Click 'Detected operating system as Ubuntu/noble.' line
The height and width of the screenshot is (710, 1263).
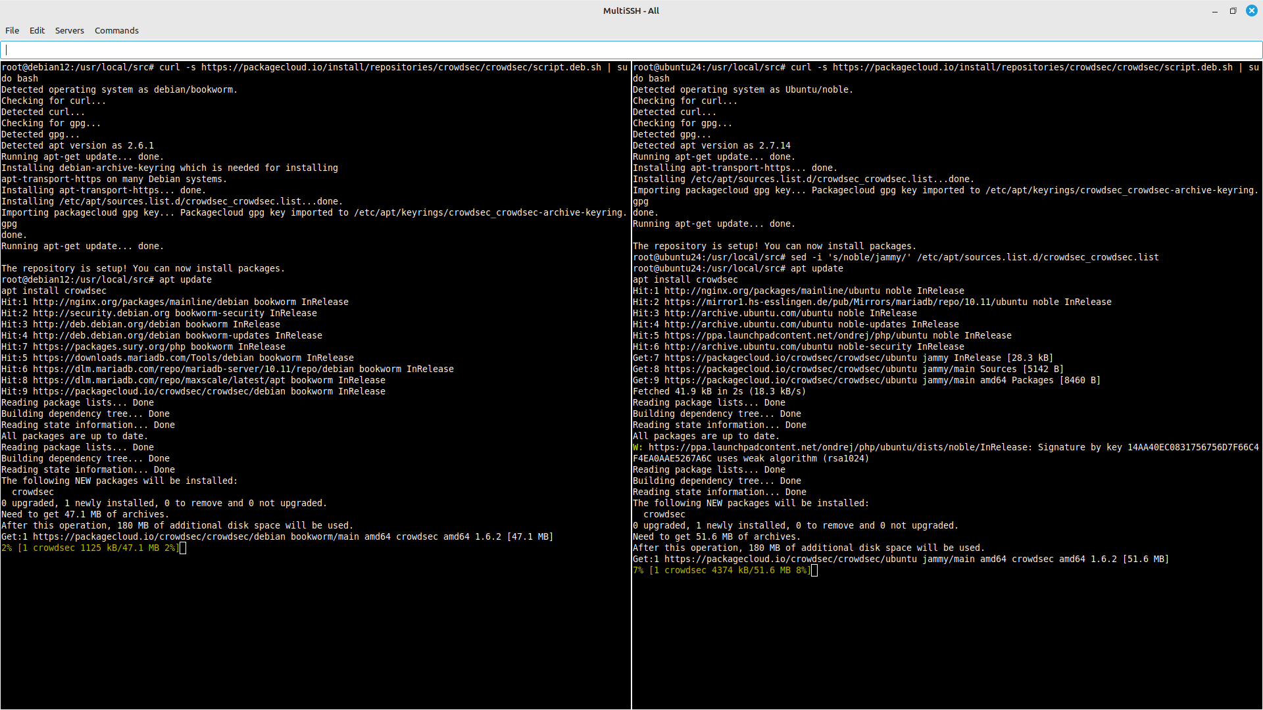[x=743, y=89]
